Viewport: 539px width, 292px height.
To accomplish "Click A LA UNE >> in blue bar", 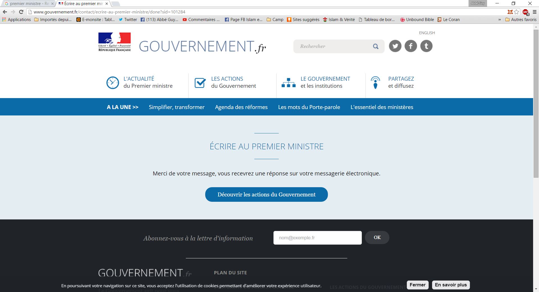I will 123,107.
